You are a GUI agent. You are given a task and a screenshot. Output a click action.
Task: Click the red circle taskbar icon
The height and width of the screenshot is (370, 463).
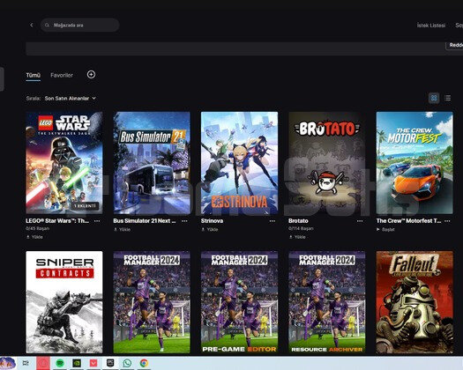43,363
